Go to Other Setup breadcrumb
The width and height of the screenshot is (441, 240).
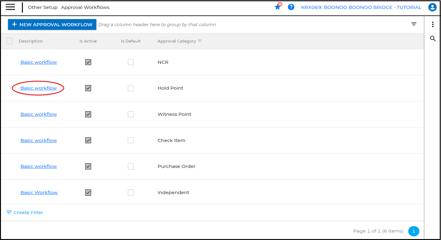point(43,7)
